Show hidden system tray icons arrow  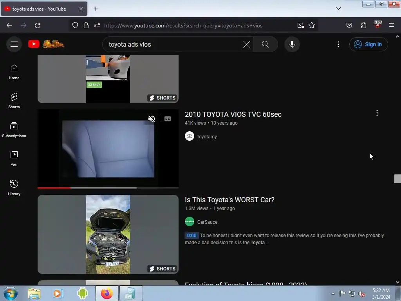[333, 294]
